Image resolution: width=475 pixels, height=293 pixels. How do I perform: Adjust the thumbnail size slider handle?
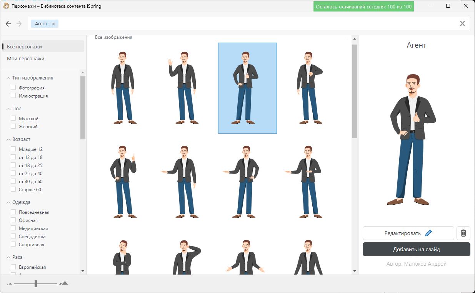(36, 284)
